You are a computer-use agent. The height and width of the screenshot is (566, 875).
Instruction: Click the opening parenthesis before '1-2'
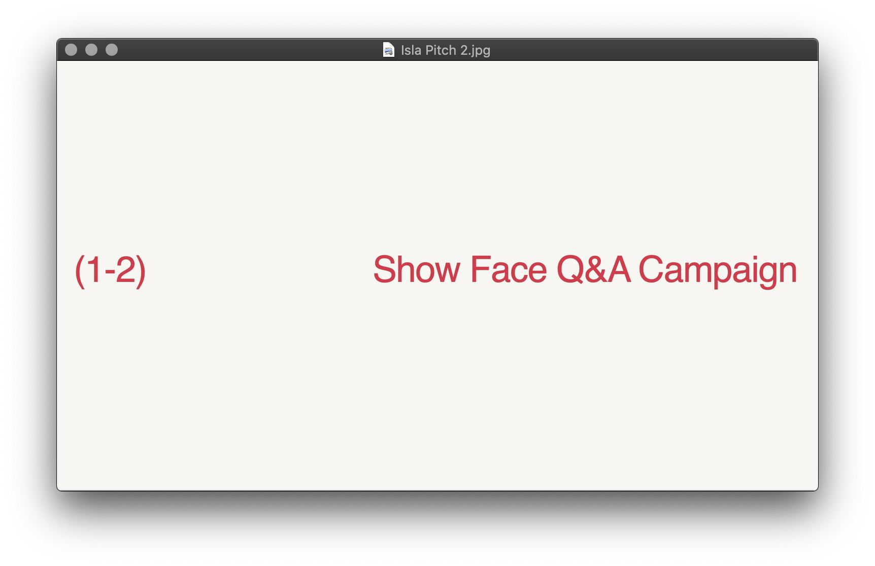point(79,271)
